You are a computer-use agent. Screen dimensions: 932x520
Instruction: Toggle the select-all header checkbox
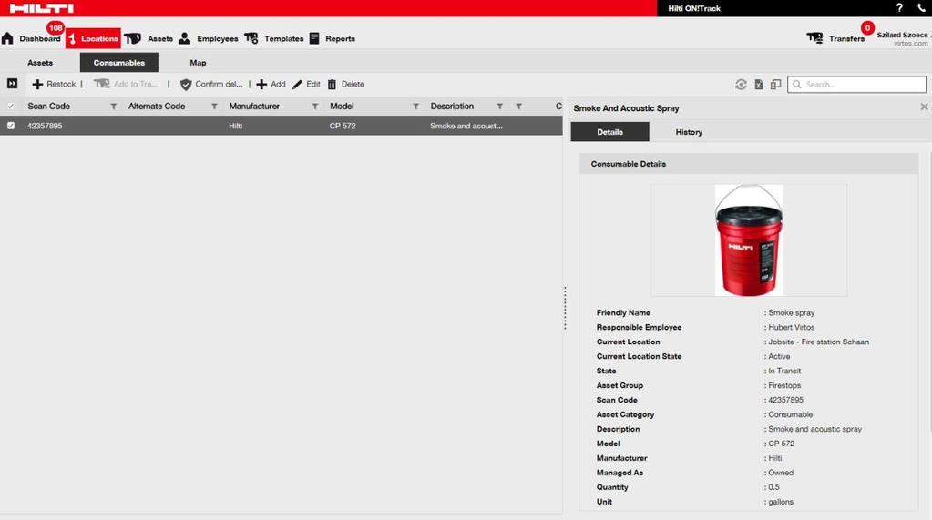coord(11,107)
